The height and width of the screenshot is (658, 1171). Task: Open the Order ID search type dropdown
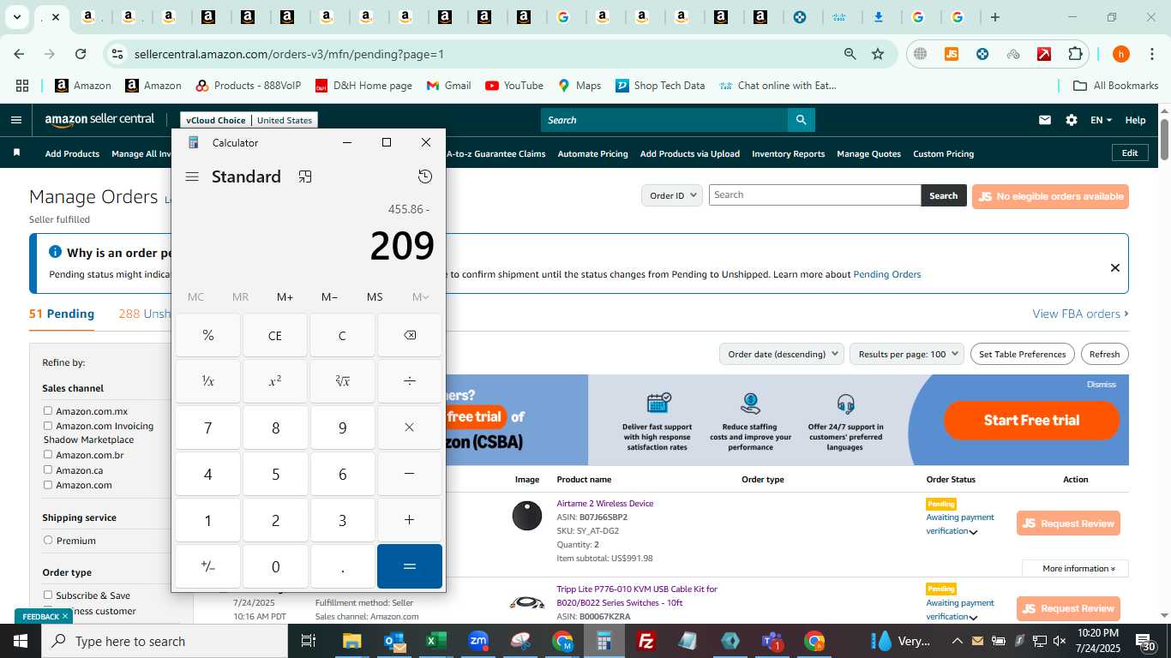click(x=671, y=195)
